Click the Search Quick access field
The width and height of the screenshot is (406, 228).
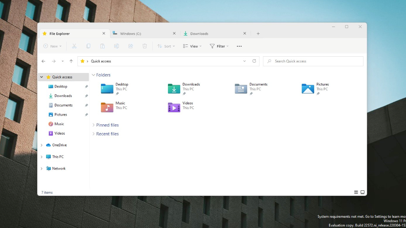tap(313, 61)
